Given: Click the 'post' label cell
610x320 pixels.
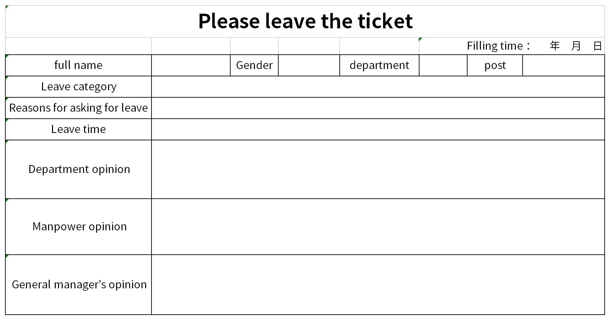Looking at the screenshot, I should coord(495,65).
